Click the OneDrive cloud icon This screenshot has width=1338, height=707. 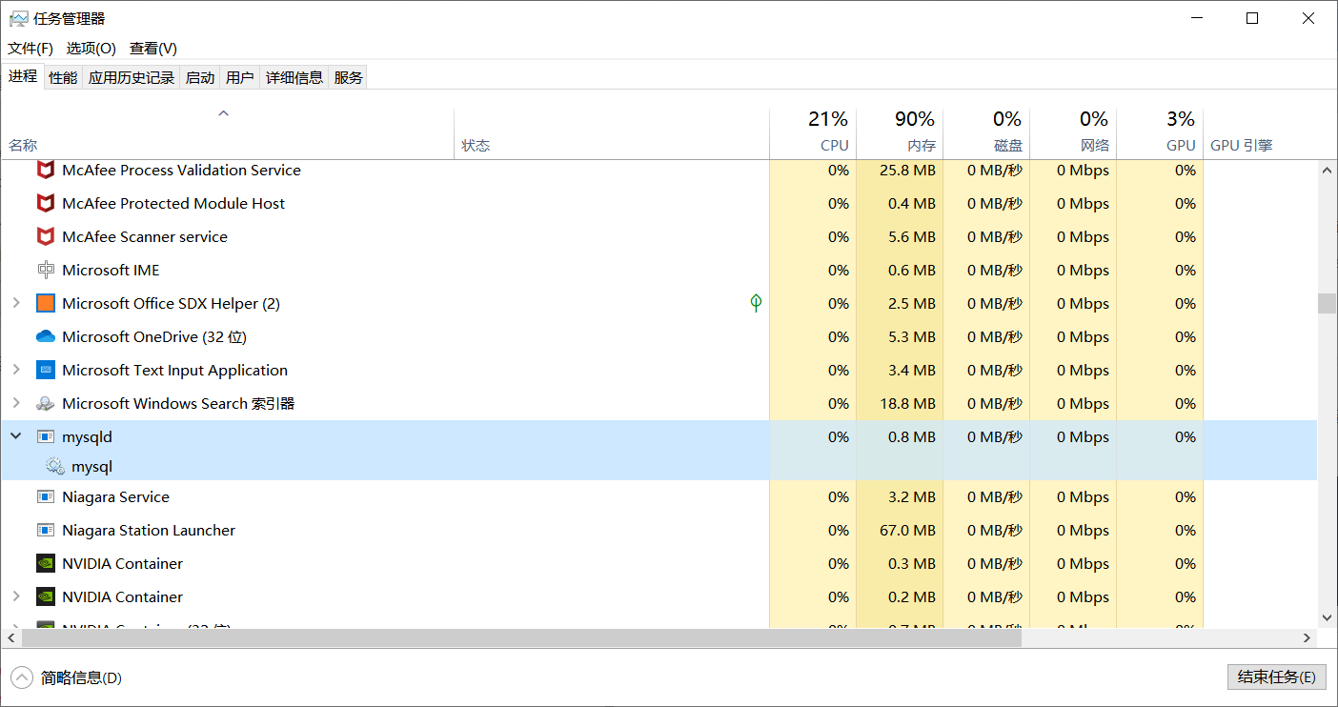46,337
